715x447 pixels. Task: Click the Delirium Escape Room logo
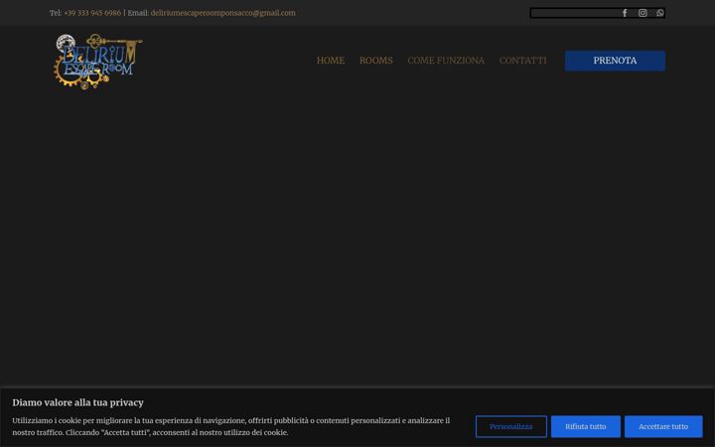[x=98, y=62]
